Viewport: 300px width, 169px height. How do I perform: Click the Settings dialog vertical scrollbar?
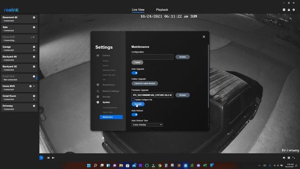pyautogui.click(x=208, y=77)
